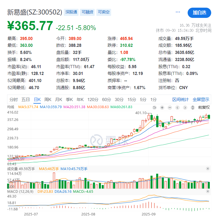The width and height of the screenshot is (216, 218).
Task: Pan chart right with the right arrow icon
Action: click(x=185, y=108)
